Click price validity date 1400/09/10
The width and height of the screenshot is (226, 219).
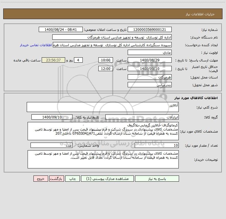coord(150,68)
